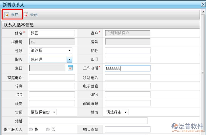Open the birthday calendar picker icon

(x=70, y=68)
